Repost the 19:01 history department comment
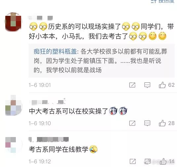177x167 pixels. [x=132, y=85]
